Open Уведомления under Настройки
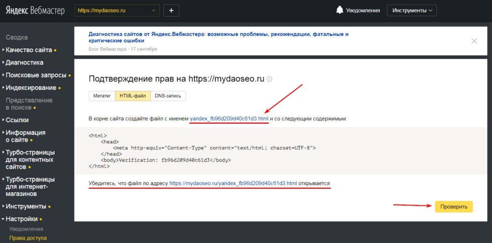Image resolution: width=492 pixels, height=243 pixels. pyautogui.click(x=26, y=229)
